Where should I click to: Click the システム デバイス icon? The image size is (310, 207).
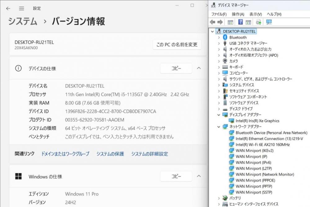[x=225, y=85]
